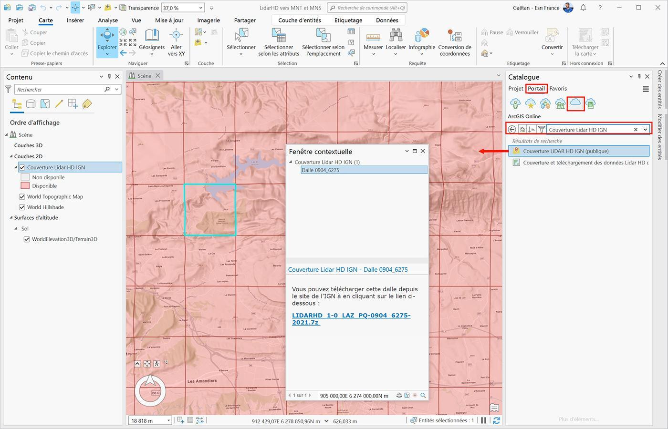Open Conversion de coordonnées

(x=455, y=42)
